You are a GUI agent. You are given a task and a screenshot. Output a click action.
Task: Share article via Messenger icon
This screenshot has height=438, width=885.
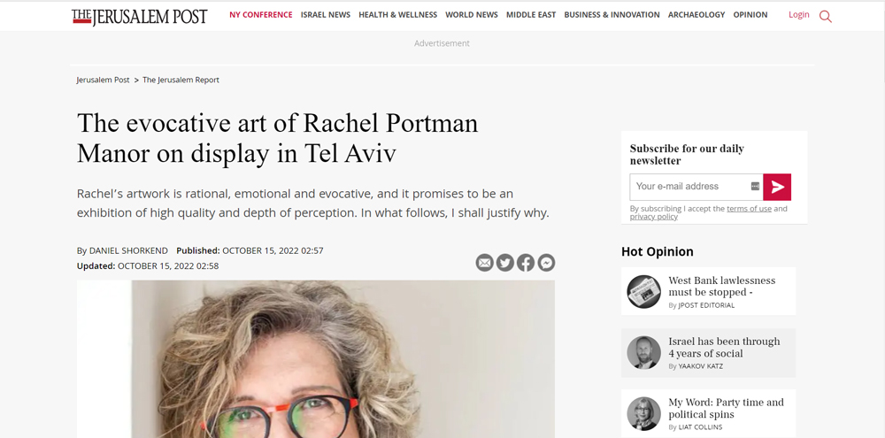click(546, 263)
